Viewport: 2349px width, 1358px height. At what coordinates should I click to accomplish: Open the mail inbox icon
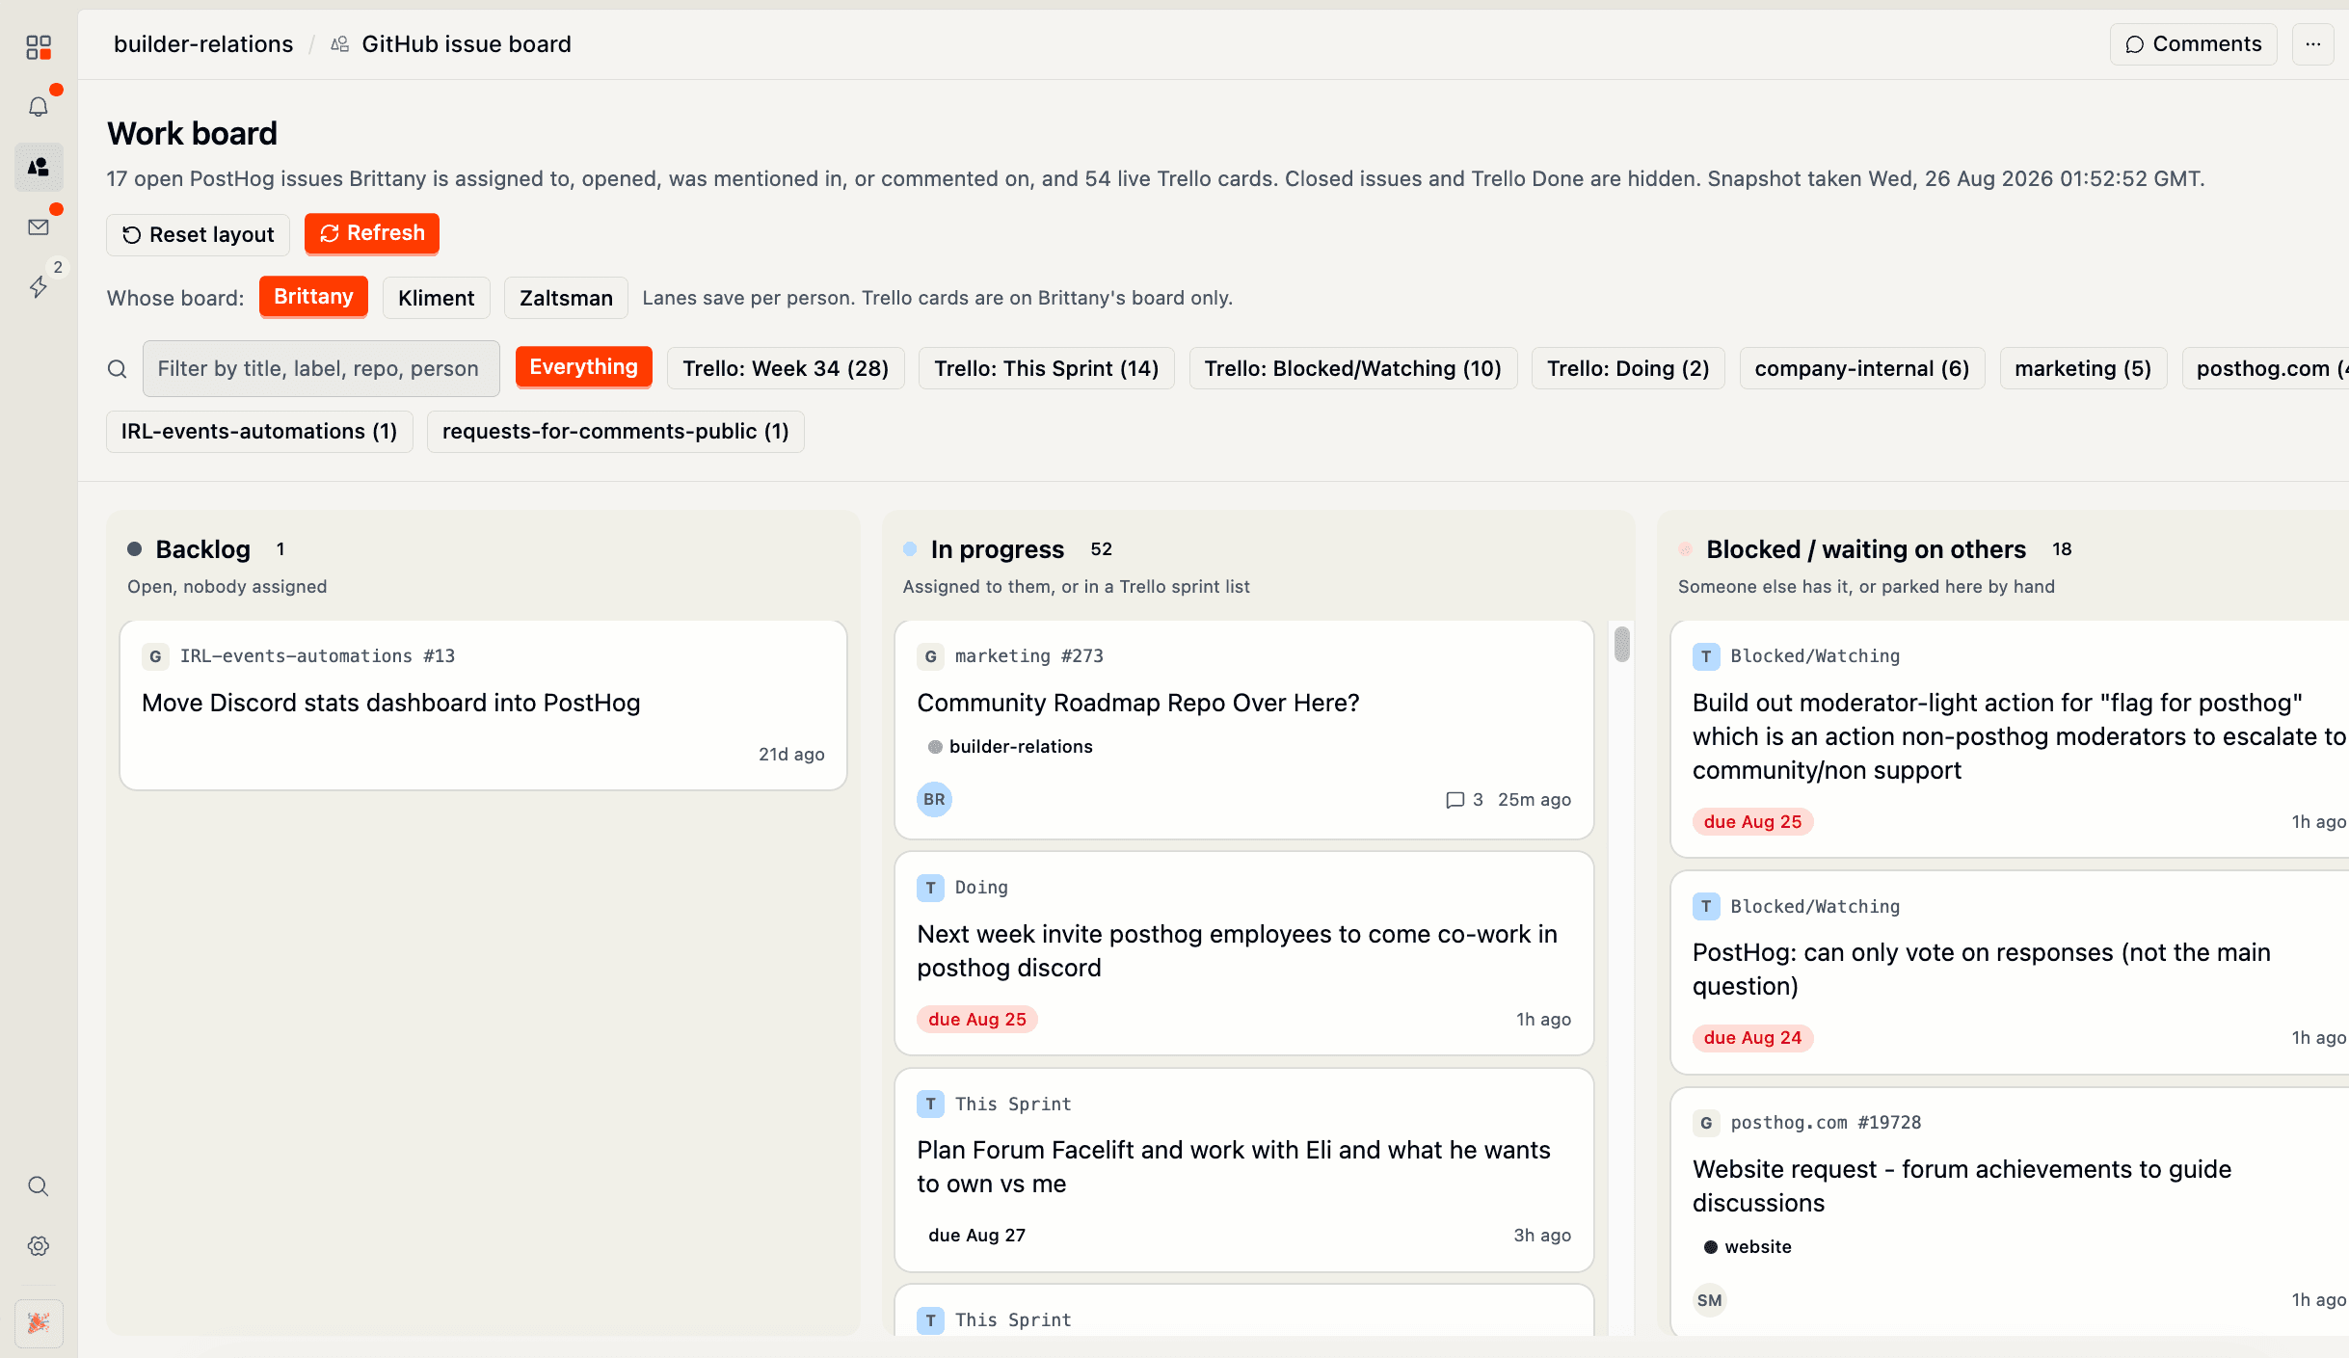click(39, 226)
